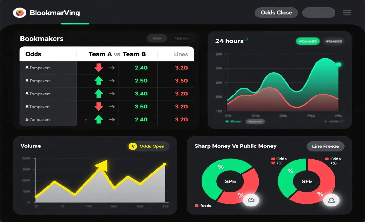
Task: Select the dark grey pill tag in 24 hours panel
Action: 334,42
